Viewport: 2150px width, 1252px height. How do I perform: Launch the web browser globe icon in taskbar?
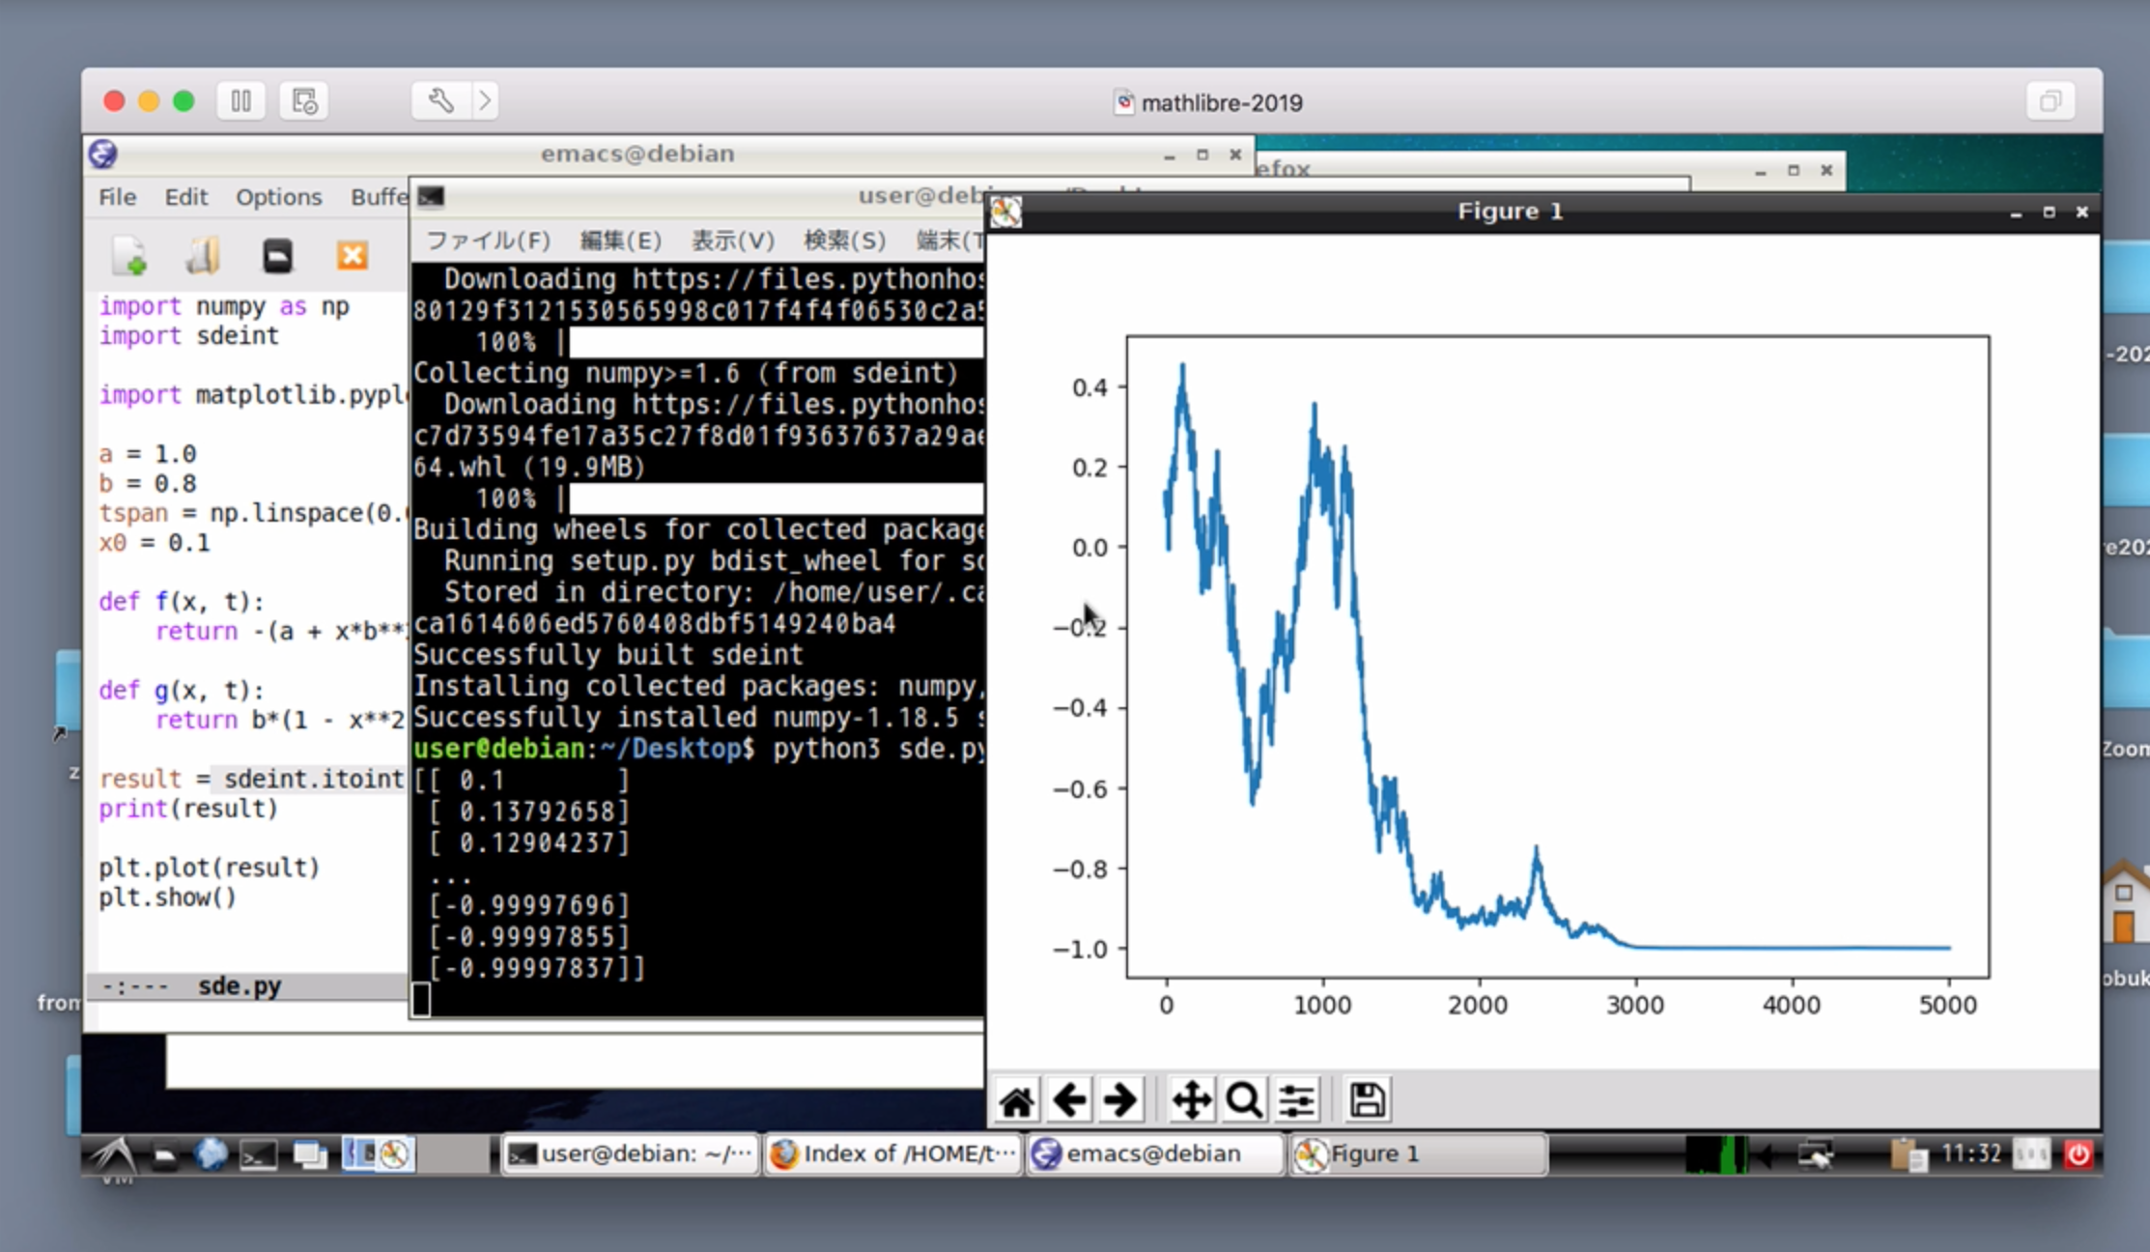point(210,1154)
